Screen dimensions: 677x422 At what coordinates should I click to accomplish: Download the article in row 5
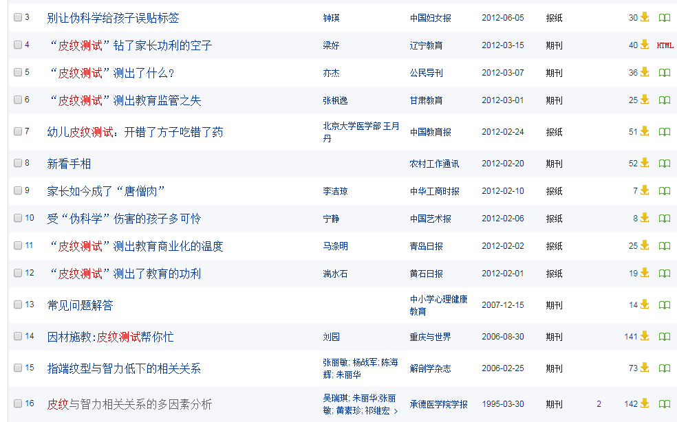pos(645,72)
